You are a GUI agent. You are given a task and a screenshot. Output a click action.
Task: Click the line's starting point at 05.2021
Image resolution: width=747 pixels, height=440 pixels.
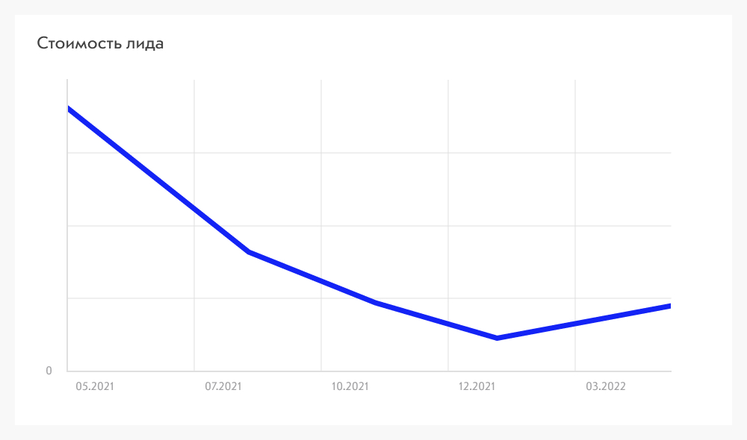click(69, 109)
